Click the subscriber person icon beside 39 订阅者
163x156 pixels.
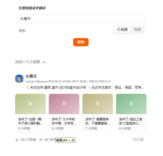[x=17, y=140]
